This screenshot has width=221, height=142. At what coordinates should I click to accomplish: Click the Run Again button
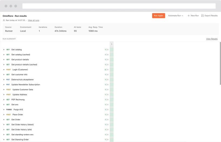[x=158, y=16]
